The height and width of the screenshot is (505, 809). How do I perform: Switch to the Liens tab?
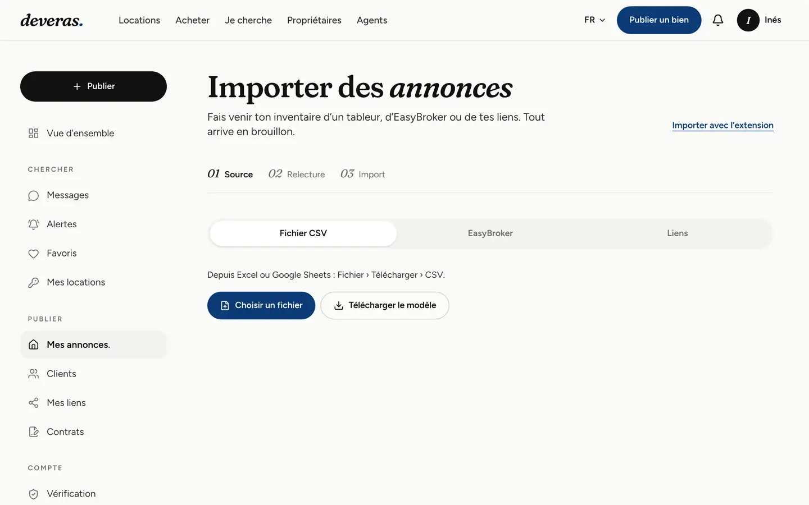pyautogui.click(x=678, y=233)
